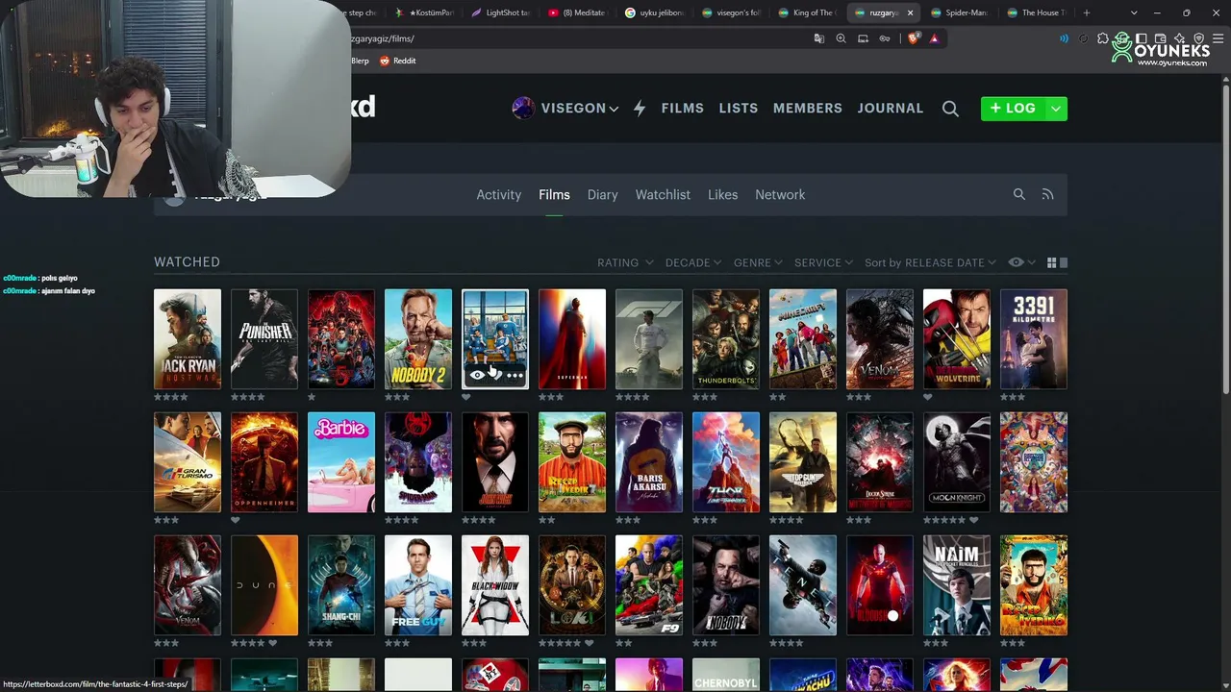Image resolution: width=1231 pixels, height=692 pixels.
Task: Switch to the LightShot browser tab
Action: coord(500,12)
